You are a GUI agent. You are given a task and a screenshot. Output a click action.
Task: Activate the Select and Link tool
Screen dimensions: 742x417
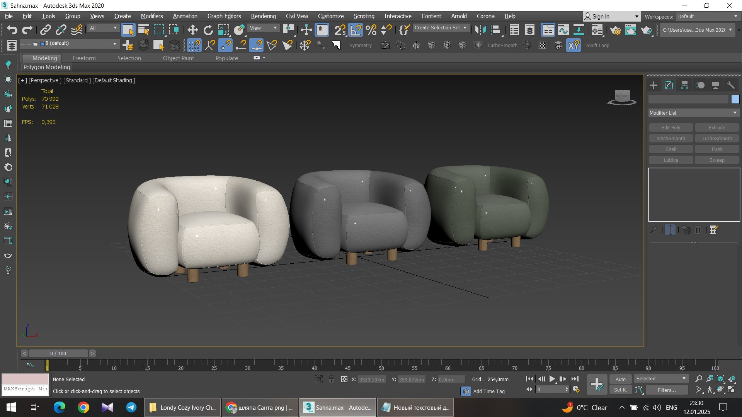click(x=46, y=30)
